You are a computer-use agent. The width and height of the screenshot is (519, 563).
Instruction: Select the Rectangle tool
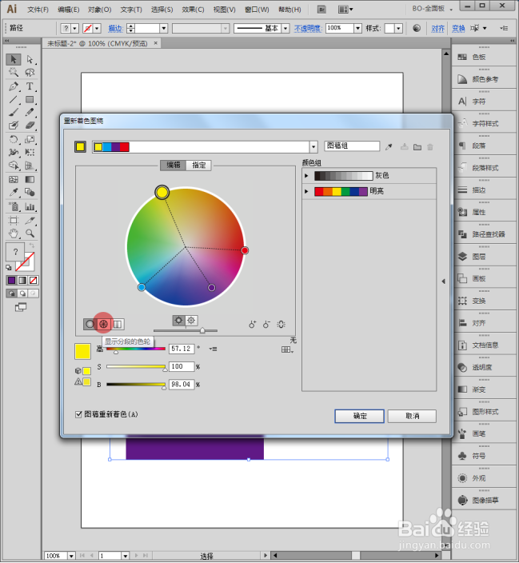[x=30, y=99]
